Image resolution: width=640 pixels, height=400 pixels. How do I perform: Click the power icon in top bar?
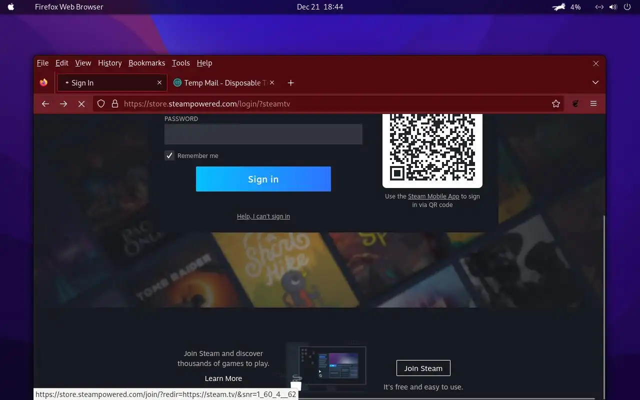[627, 7]
